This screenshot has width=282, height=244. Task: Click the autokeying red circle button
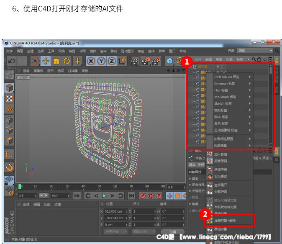[151, 195]
